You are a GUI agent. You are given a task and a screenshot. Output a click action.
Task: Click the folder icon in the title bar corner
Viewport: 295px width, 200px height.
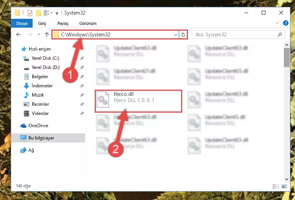17,13
